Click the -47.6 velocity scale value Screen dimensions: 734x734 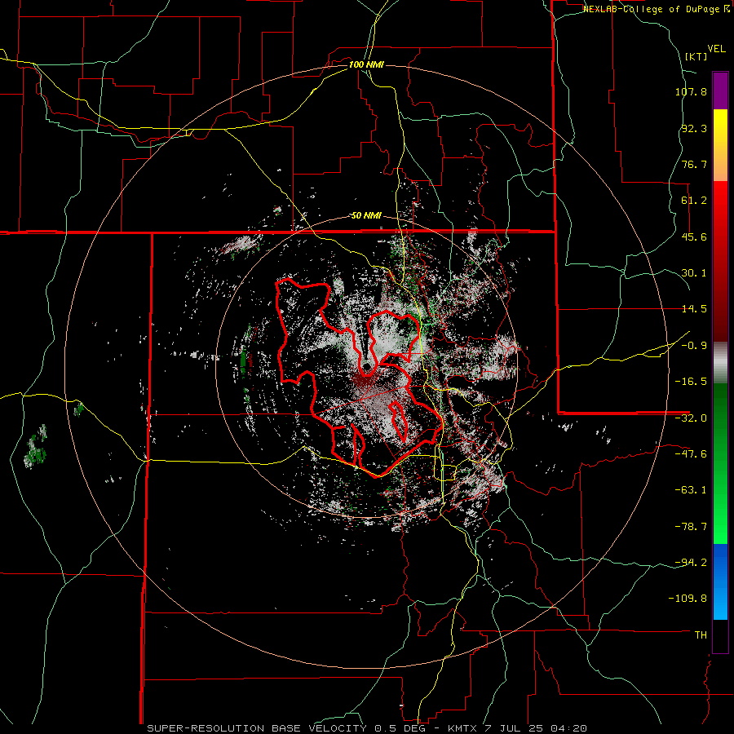pos(691,454)
